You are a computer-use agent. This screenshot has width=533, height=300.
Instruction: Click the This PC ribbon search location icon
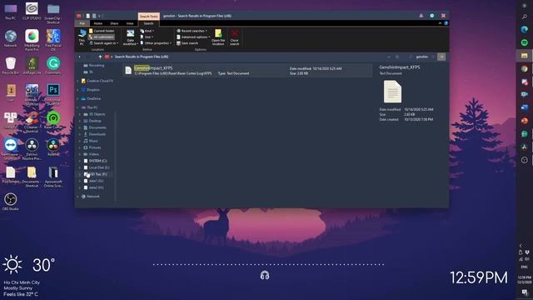[x=82, y=37]
